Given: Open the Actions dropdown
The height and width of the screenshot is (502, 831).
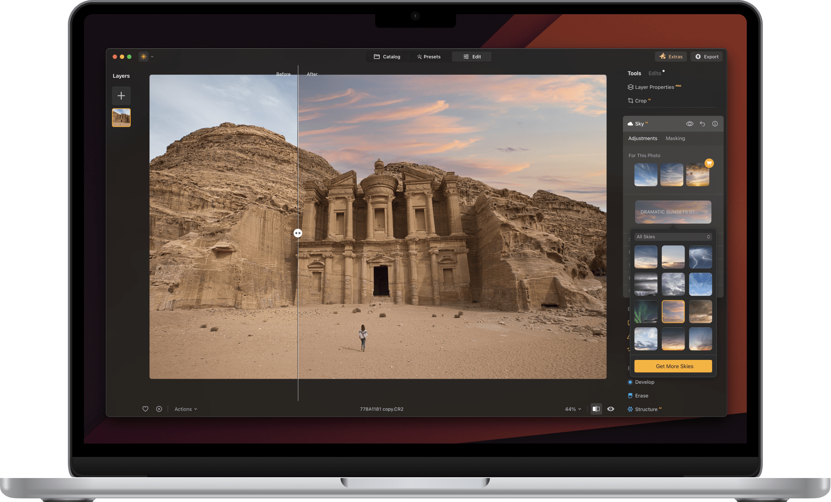Looking at the screenshot, I should coord(185,409).
